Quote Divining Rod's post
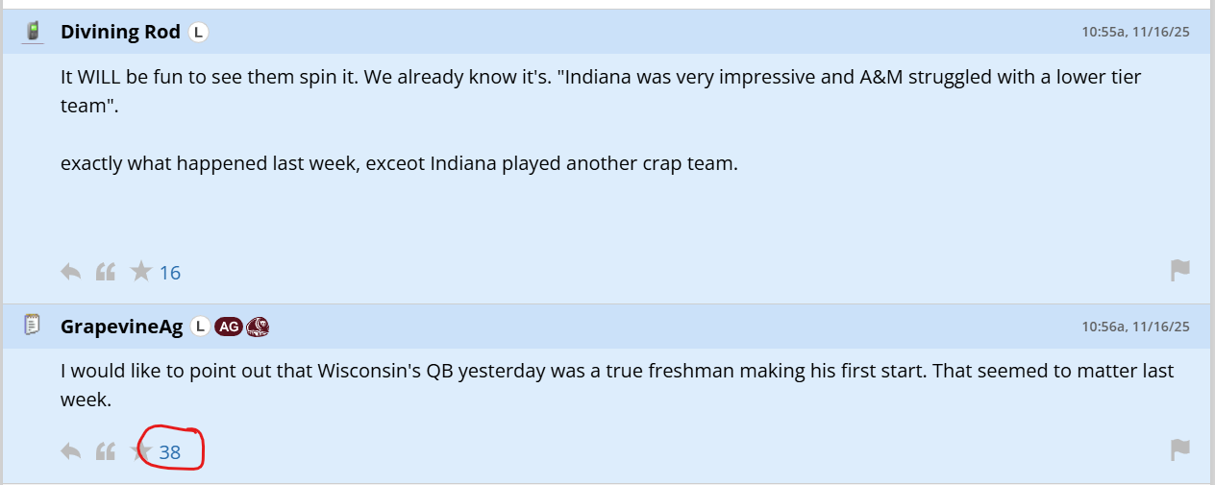 tap(106, 272)
